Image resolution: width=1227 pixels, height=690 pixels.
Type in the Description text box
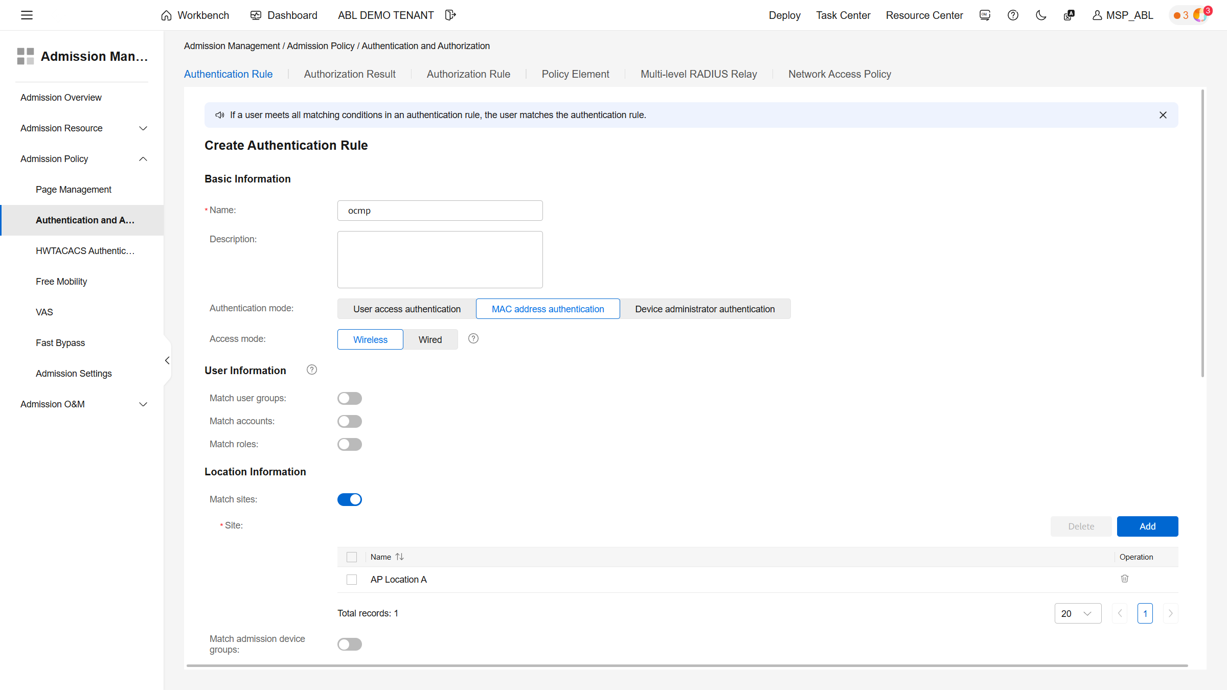[x=440, y=259]
